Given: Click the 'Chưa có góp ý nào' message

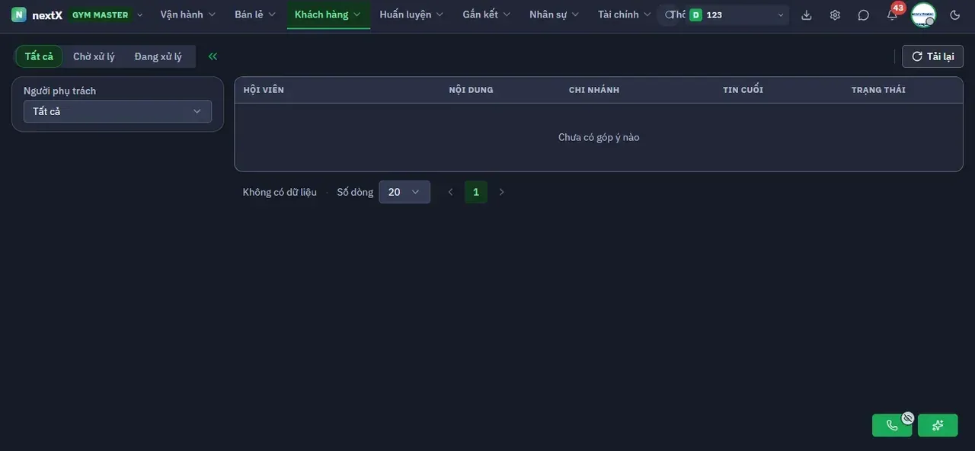Looking at the screenshot, I should click(x=599, y=137).
